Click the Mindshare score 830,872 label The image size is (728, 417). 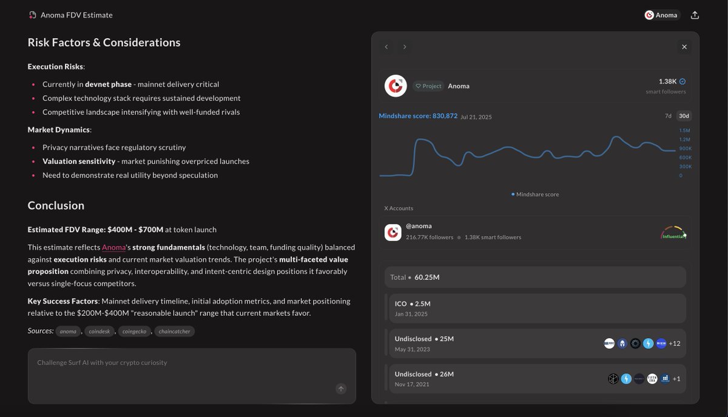point(418,116)
